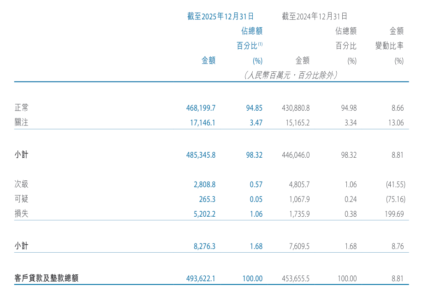Select the value 94.85
The width and height of the screenshot is (440, 296).
click(254, 108)
